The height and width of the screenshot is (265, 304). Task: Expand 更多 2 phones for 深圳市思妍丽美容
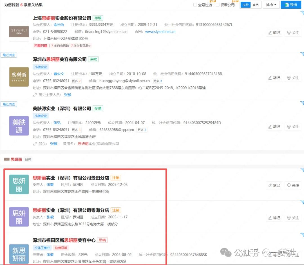(x=76, y=81)
